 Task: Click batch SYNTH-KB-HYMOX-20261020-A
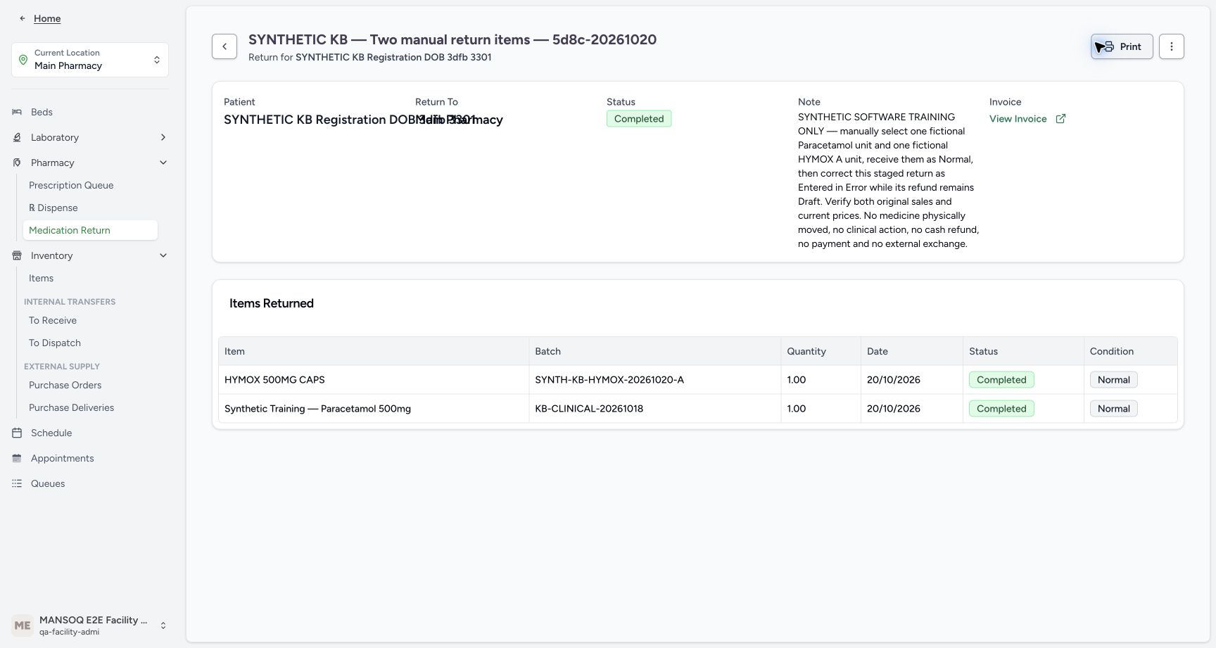609,380
